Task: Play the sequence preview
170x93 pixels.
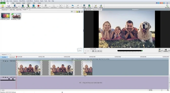Action: [x=93, y=51]
